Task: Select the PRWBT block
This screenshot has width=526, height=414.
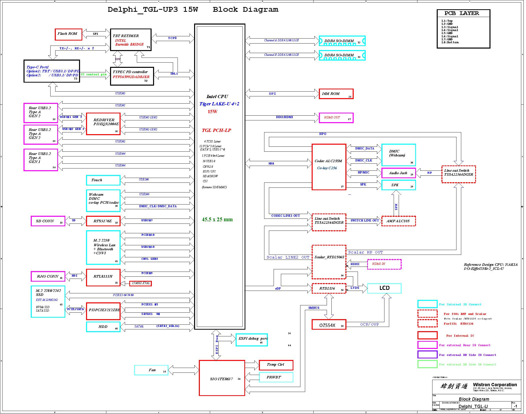Action: (276, 377)
